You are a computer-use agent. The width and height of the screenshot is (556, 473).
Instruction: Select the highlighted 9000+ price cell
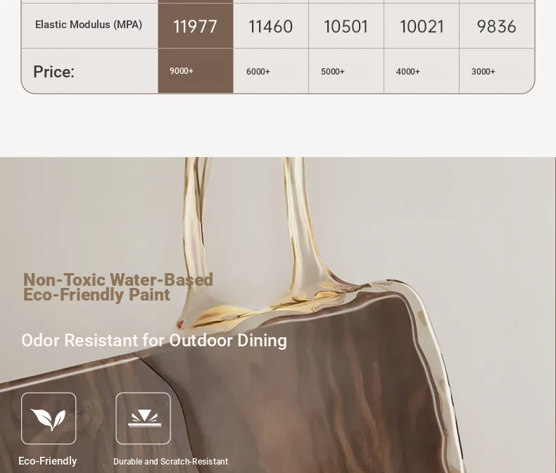[x=182, y=71]
